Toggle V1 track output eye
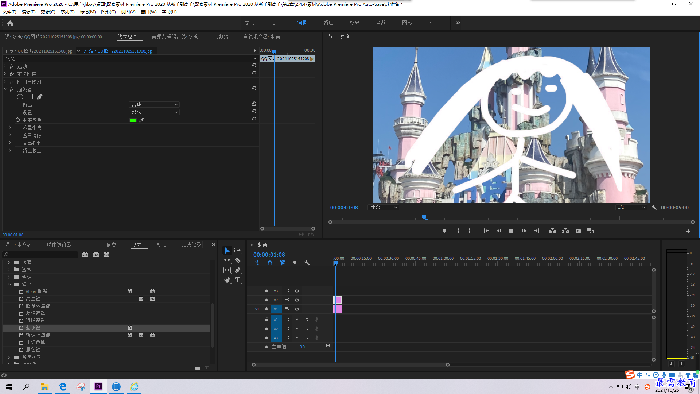The image size is (700, 394). pyautogui.click(x=297, y=309)
